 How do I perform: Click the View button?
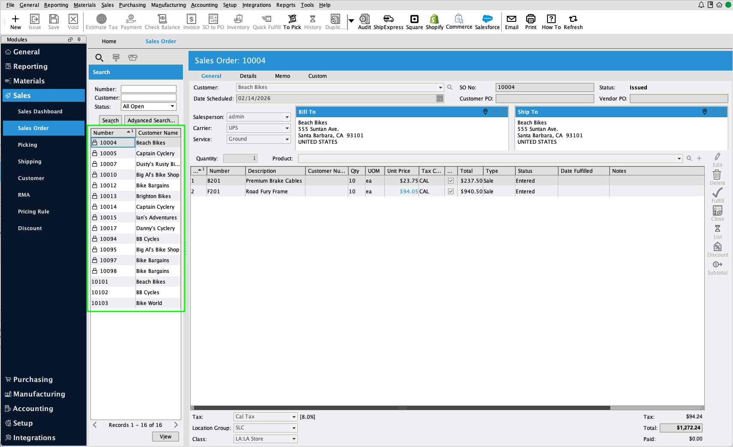[x=165, y=436]
